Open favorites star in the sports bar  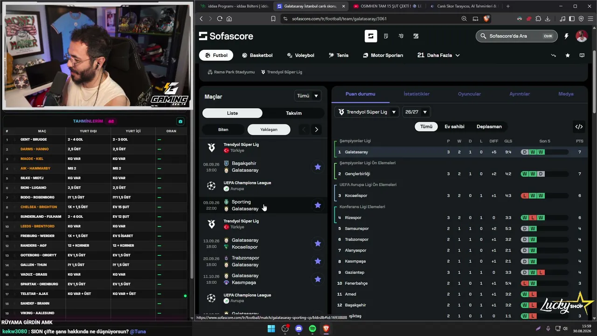tap(568, 55)
